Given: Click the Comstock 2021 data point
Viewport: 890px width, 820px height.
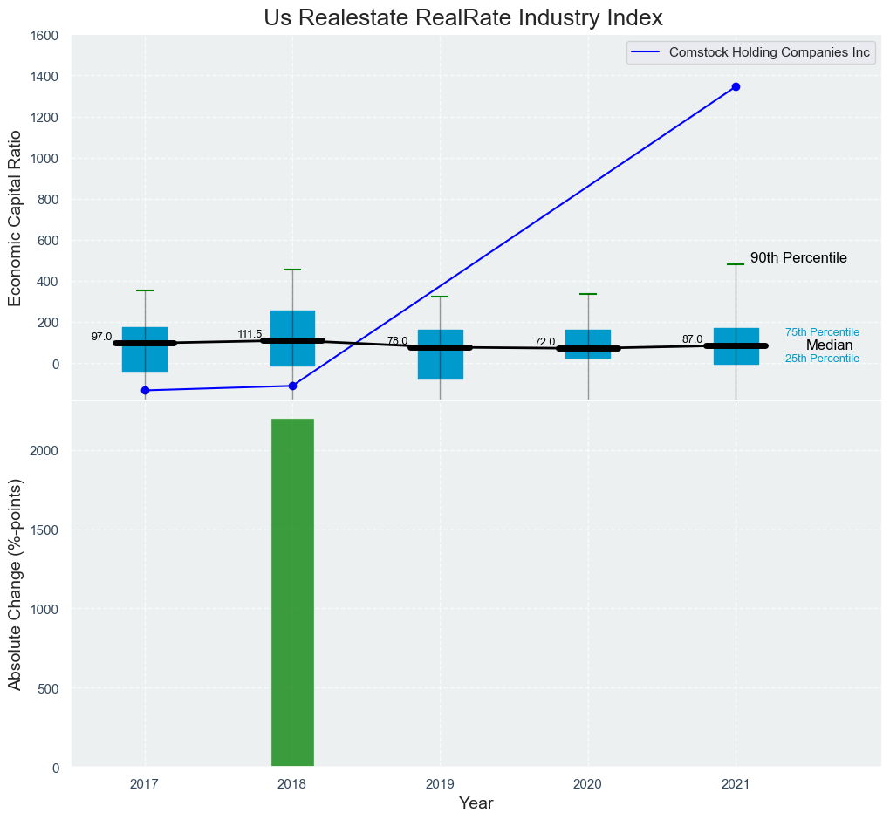Looking at the screenshot, I should pos(736,86).
